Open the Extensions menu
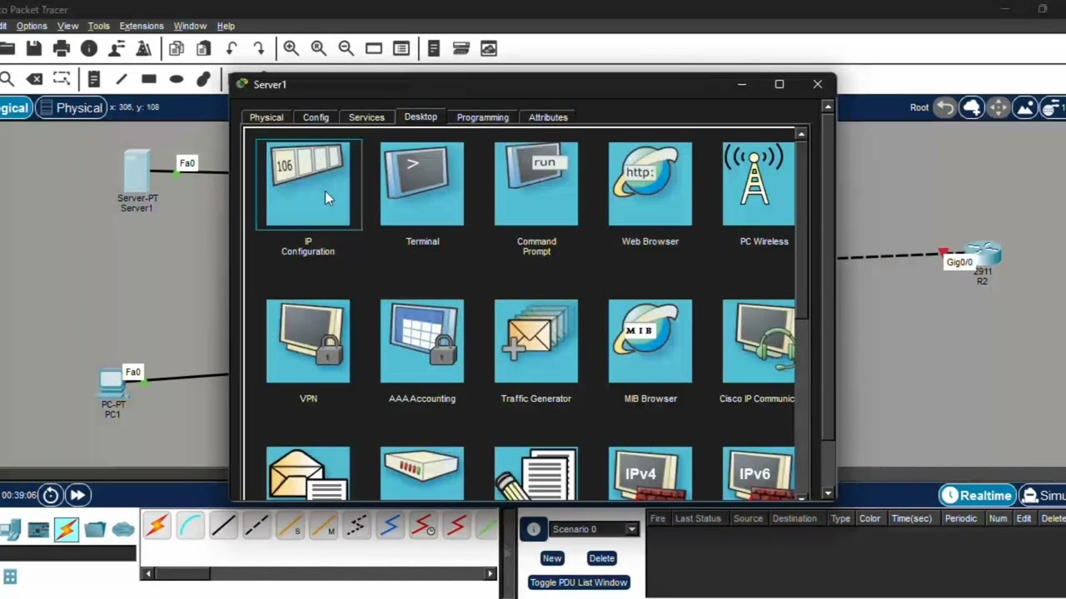1066x599 pixels. [142, 26]
